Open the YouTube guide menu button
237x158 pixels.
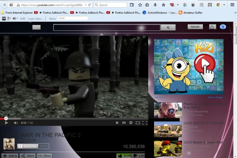coord(36,27)
